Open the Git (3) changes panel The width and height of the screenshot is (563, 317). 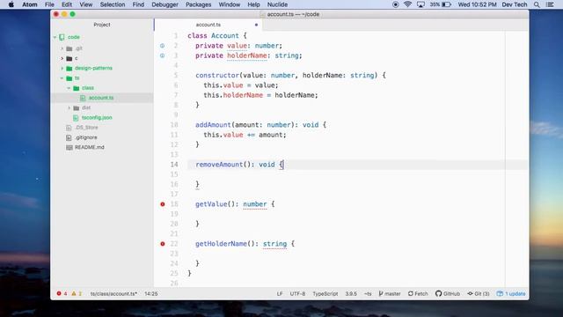(x=479, y=293)
